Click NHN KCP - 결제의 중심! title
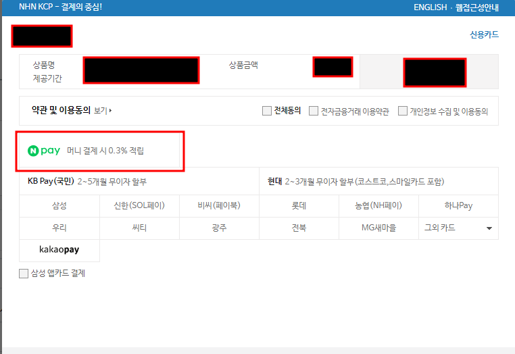Image resolution: width=515 pixels, height=354 pixels. pyautogui.click(x=60, y=7)
